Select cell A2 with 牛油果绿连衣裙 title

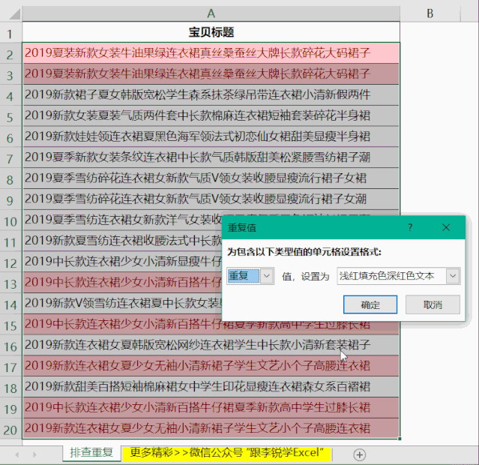tap(211, 53)
